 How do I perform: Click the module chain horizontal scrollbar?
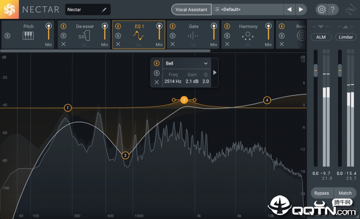(106, 51)
